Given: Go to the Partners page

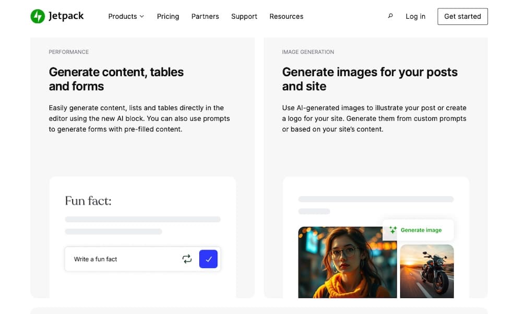Looking at the screenshot, I should [x=205, y=16].
